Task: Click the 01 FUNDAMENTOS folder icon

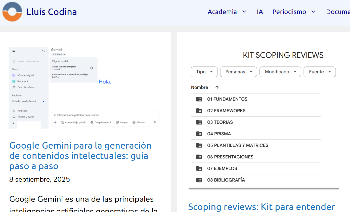Action: (x=199, y=99)
